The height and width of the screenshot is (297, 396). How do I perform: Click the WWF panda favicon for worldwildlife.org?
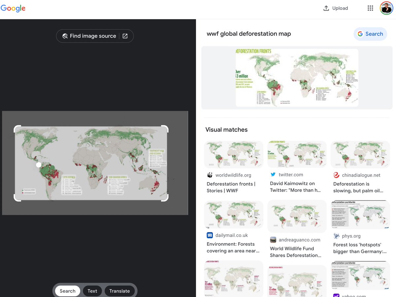210,175
